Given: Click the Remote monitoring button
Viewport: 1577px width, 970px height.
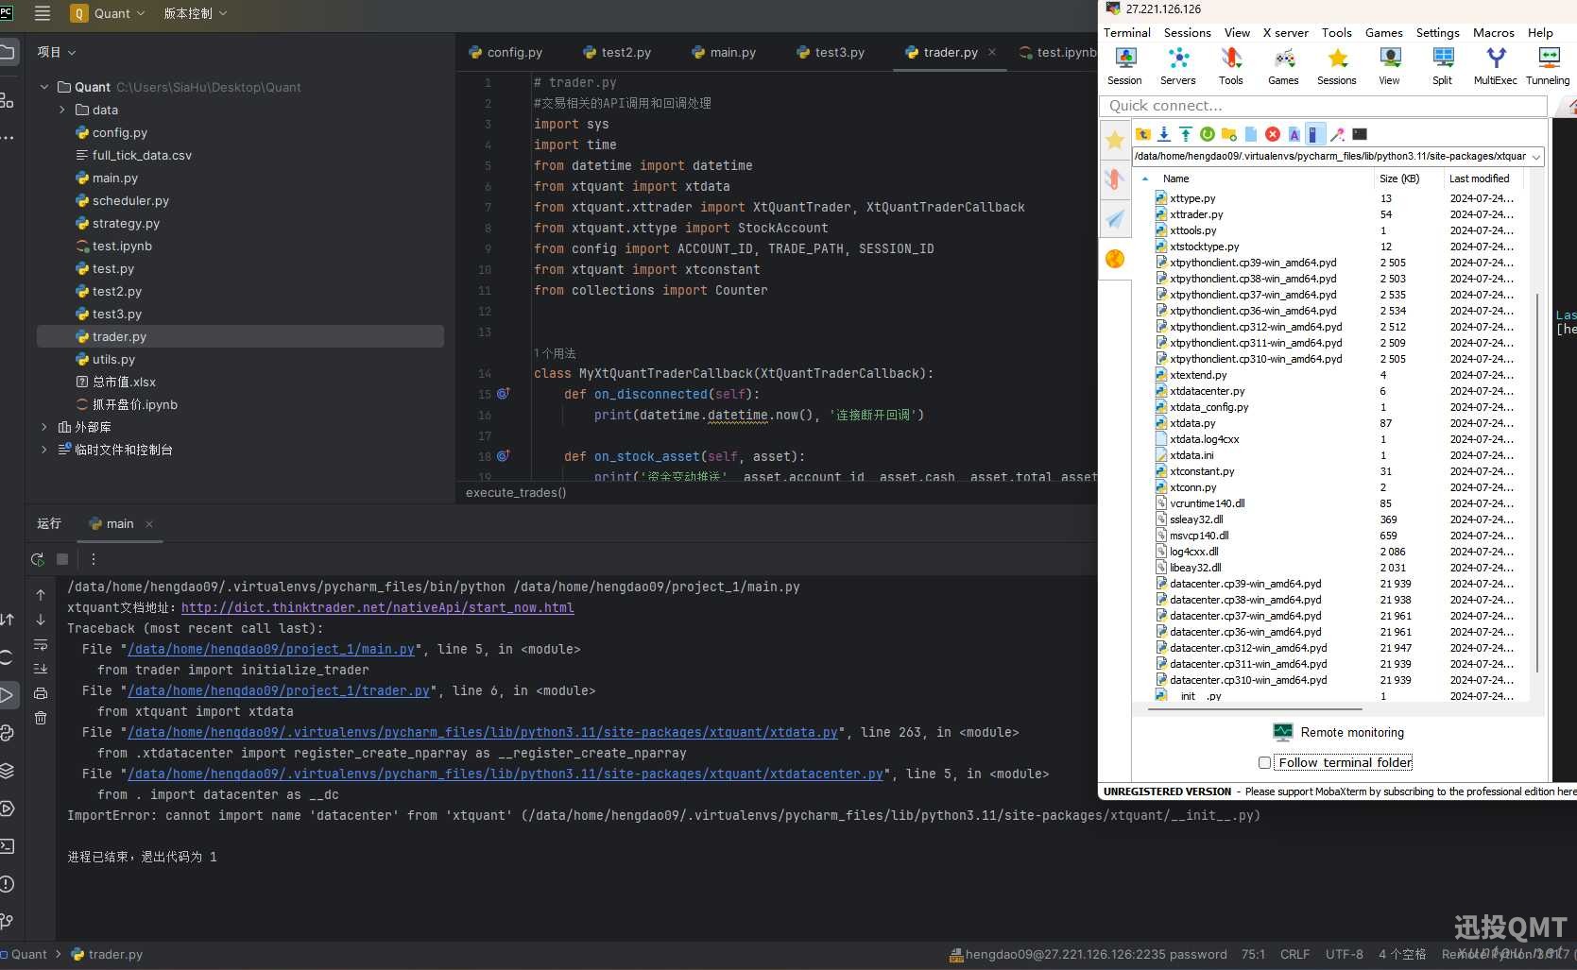Looking at the screenshot, I should click(x=1339, y=732).
